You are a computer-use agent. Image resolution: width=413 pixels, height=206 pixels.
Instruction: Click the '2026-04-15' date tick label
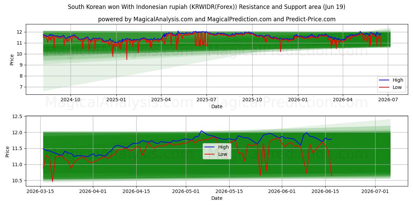point(136,192)
